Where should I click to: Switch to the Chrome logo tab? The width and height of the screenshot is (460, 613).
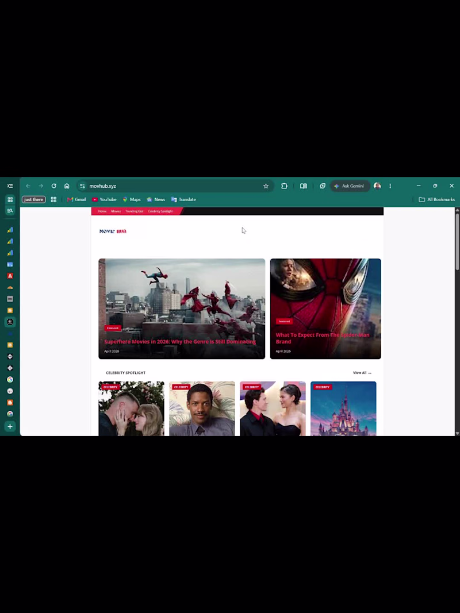pos(10,414)
